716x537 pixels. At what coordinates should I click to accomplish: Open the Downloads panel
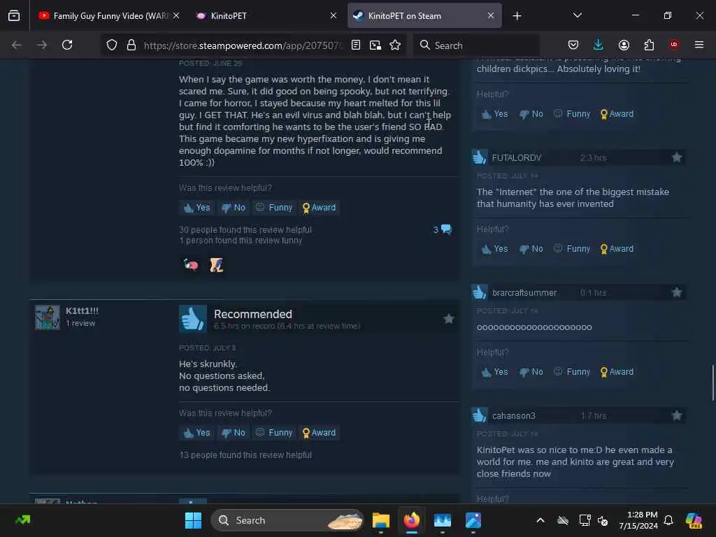coord(599,45)
